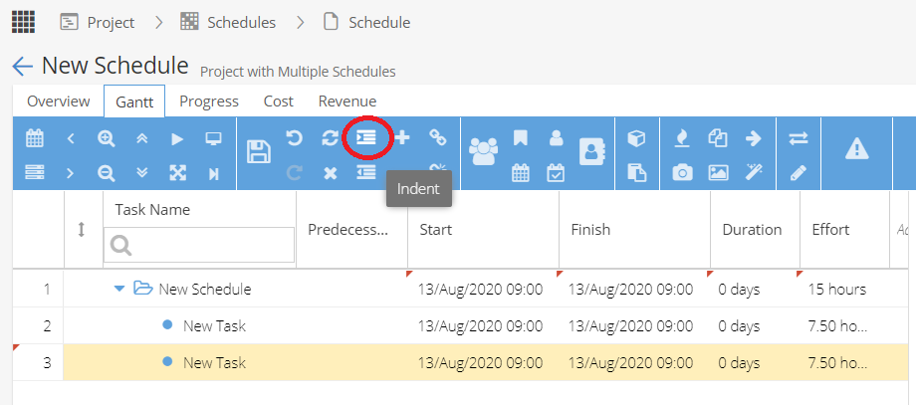Image resolution: width=916 pixels, height=405 pixels.
Task: Click the zoom in magnifier icon
Action: pyautogui.click(x=107, y=138)
